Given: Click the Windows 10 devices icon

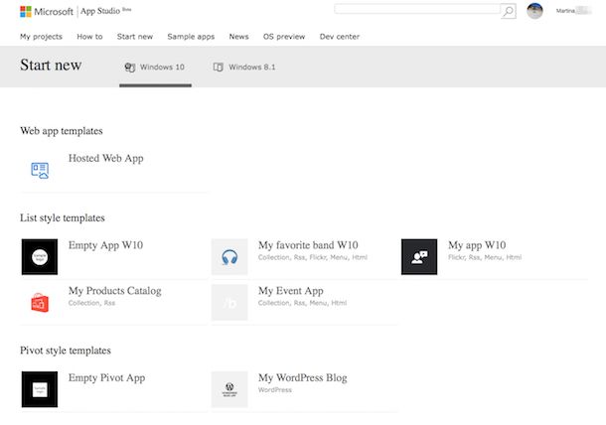Looking at the screenshot, I should pos(130,68).
